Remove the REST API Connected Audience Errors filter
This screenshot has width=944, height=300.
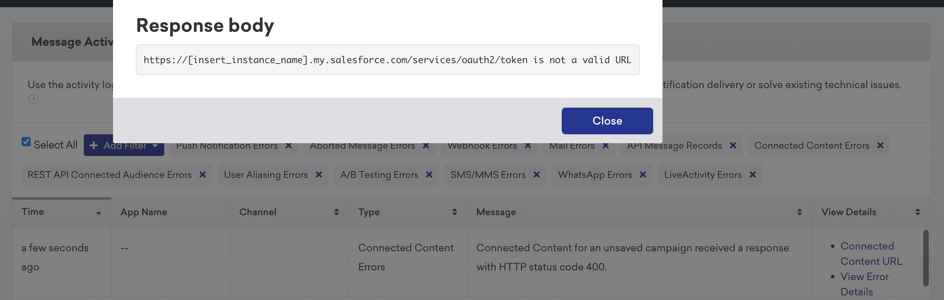[x=202, y=175]
